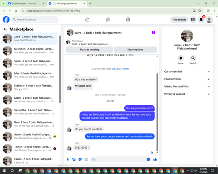Open the Samantha conversation

[29, 112]
